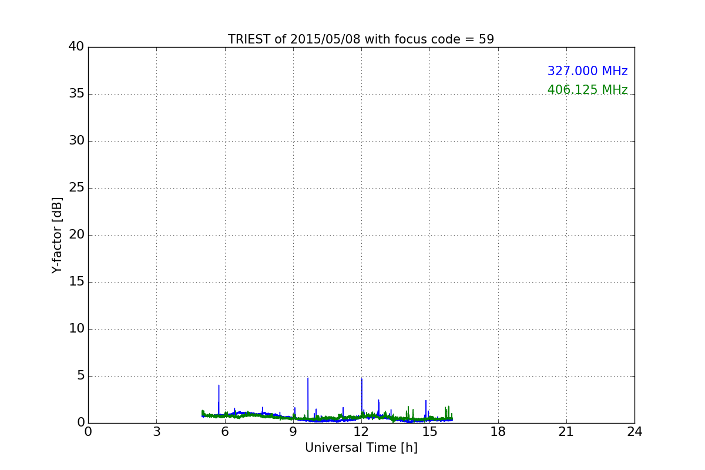The image size is (705, 470).
Task: Click the x-axis tick label 18
Action: pyautogui.click(x=498, y=432)
